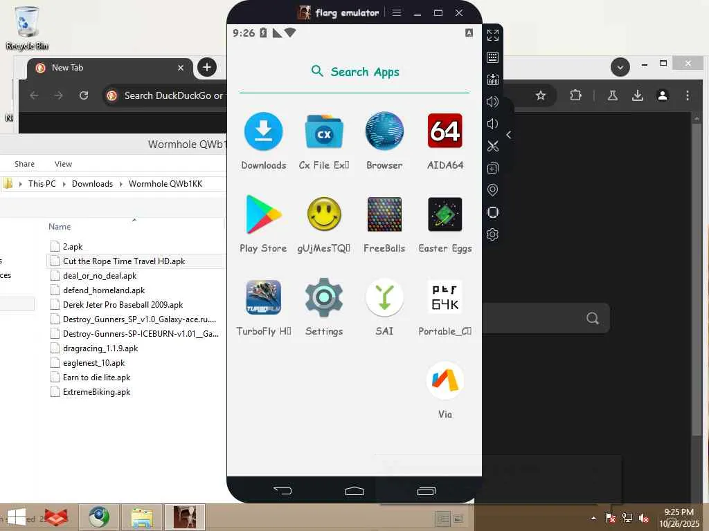Tap the Android recent apps button
The height and width of the screenshot is (531, 709).
coord(426,491)
